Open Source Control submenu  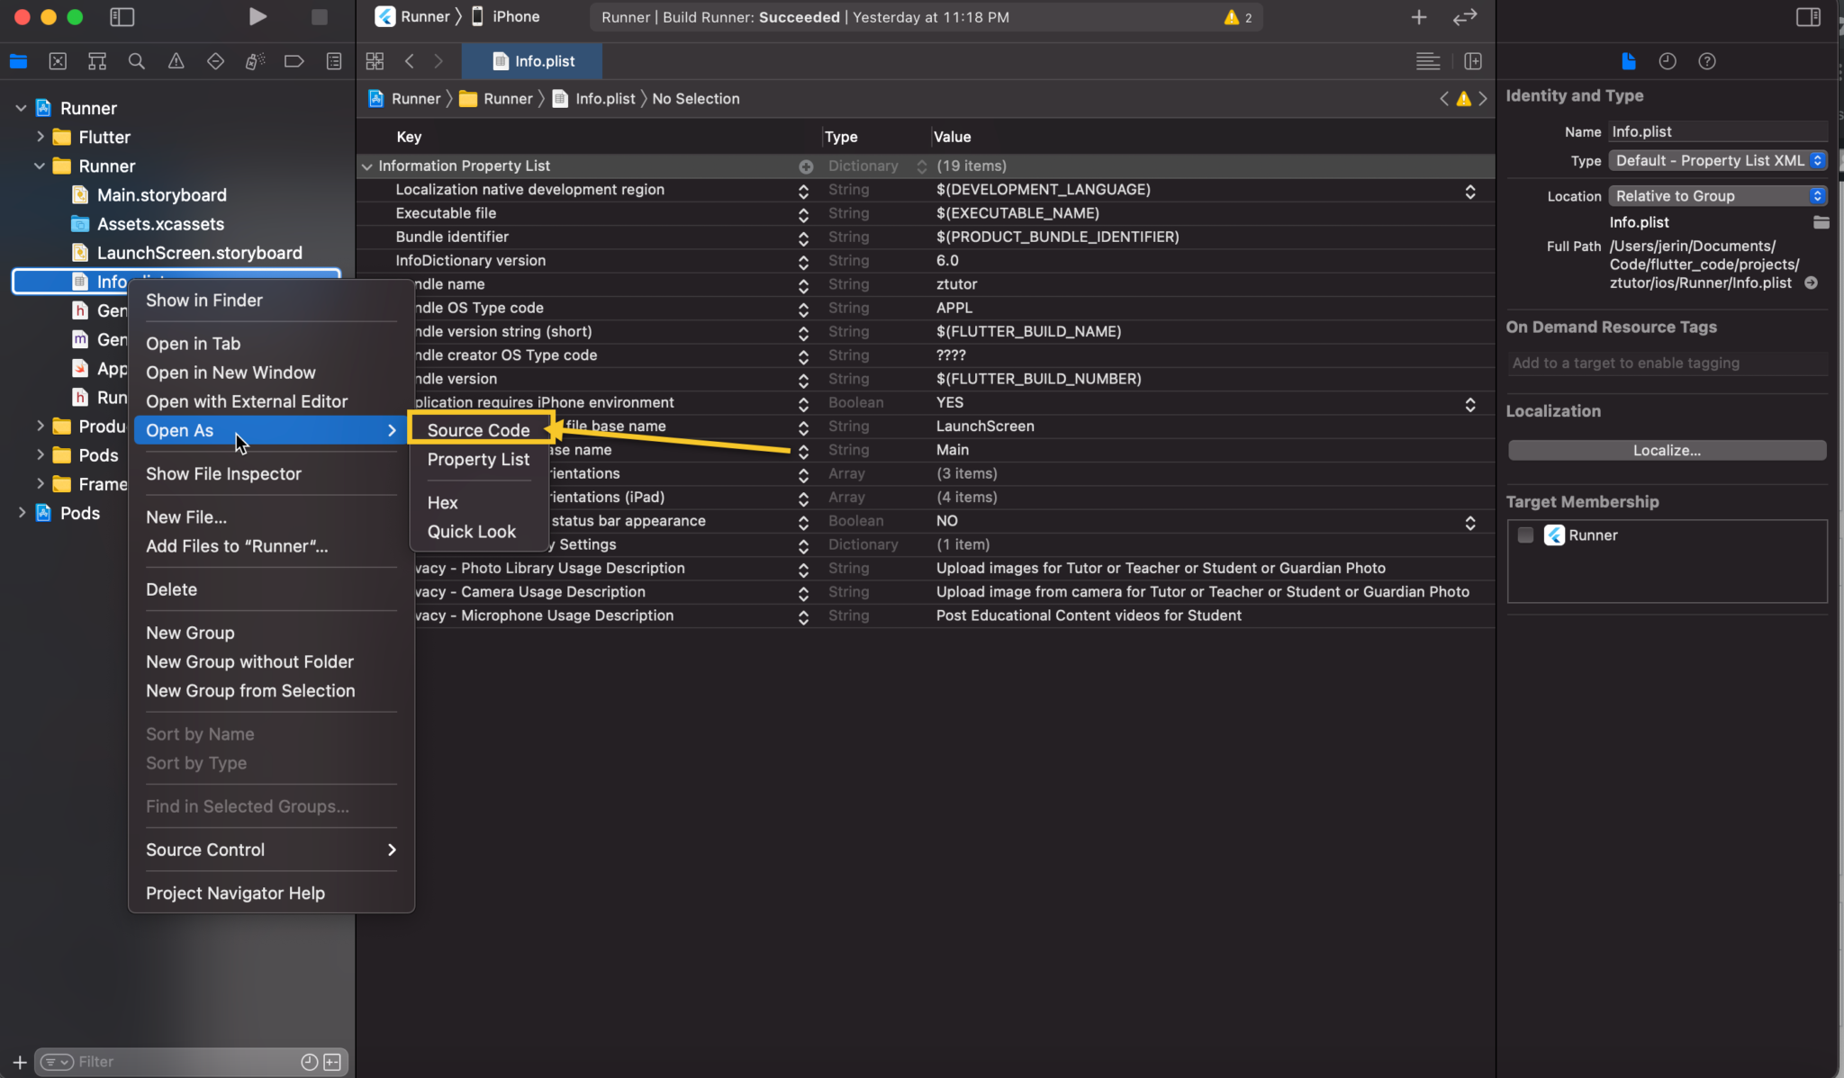[x=271, y=849]
